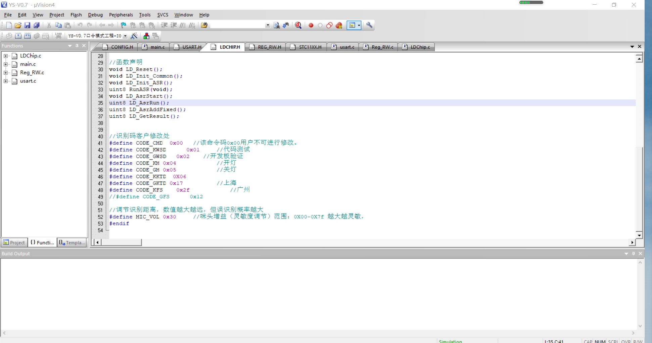Expand the Reg_RW.c tree node
This screenshot has height=343, width=652.
click(6, 73)
